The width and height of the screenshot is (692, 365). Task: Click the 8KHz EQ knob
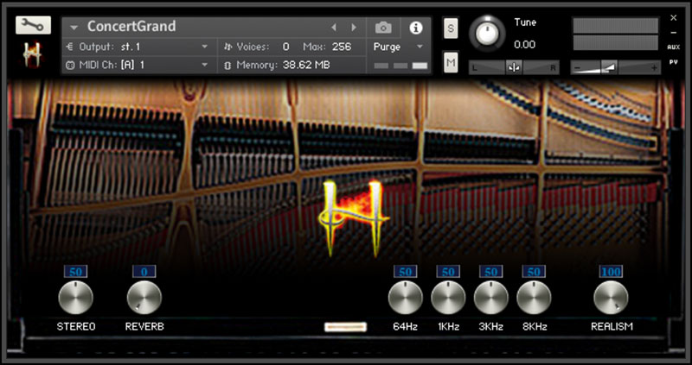534,298
